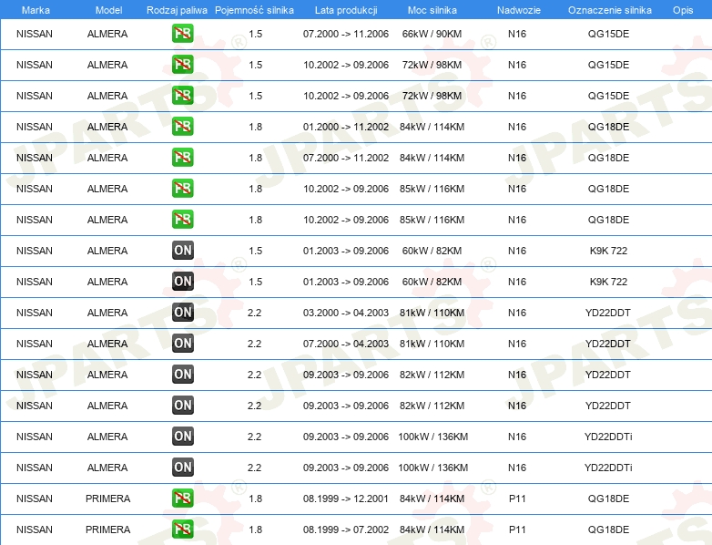Click the Model column header
Screen dimensions: 712x545
click(108, 10)
